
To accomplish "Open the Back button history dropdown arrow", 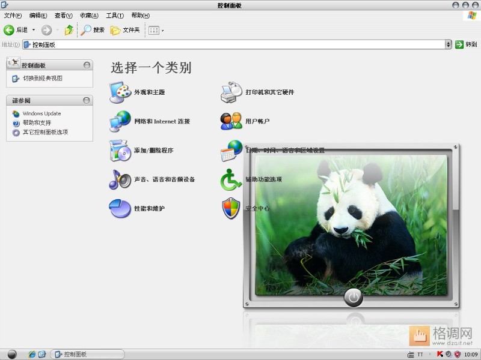I will pyautogui.click(x=34, y=30).
